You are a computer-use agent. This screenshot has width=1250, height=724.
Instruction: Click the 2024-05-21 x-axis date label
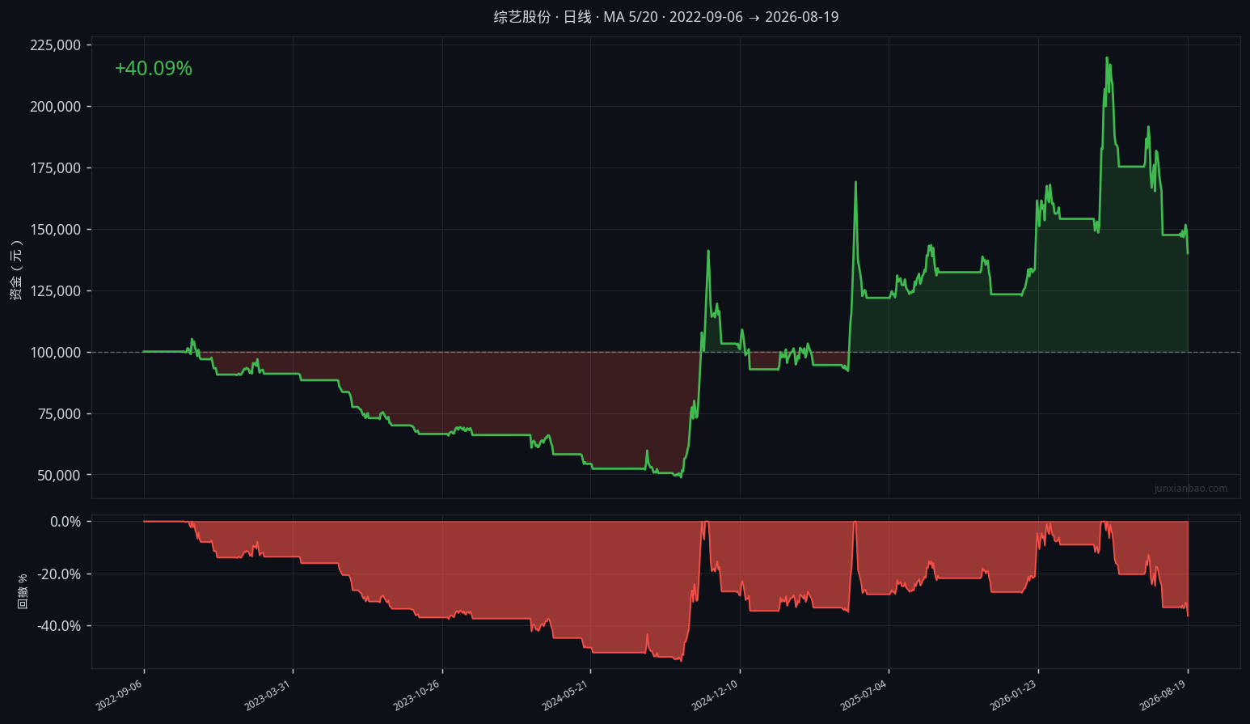tap(566, 695)
